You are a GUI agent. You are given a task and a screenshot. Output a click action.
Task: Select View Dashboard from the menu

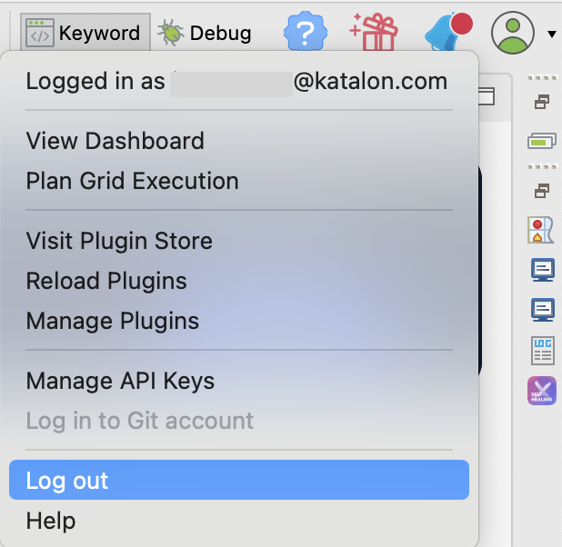tap(115, 141)
